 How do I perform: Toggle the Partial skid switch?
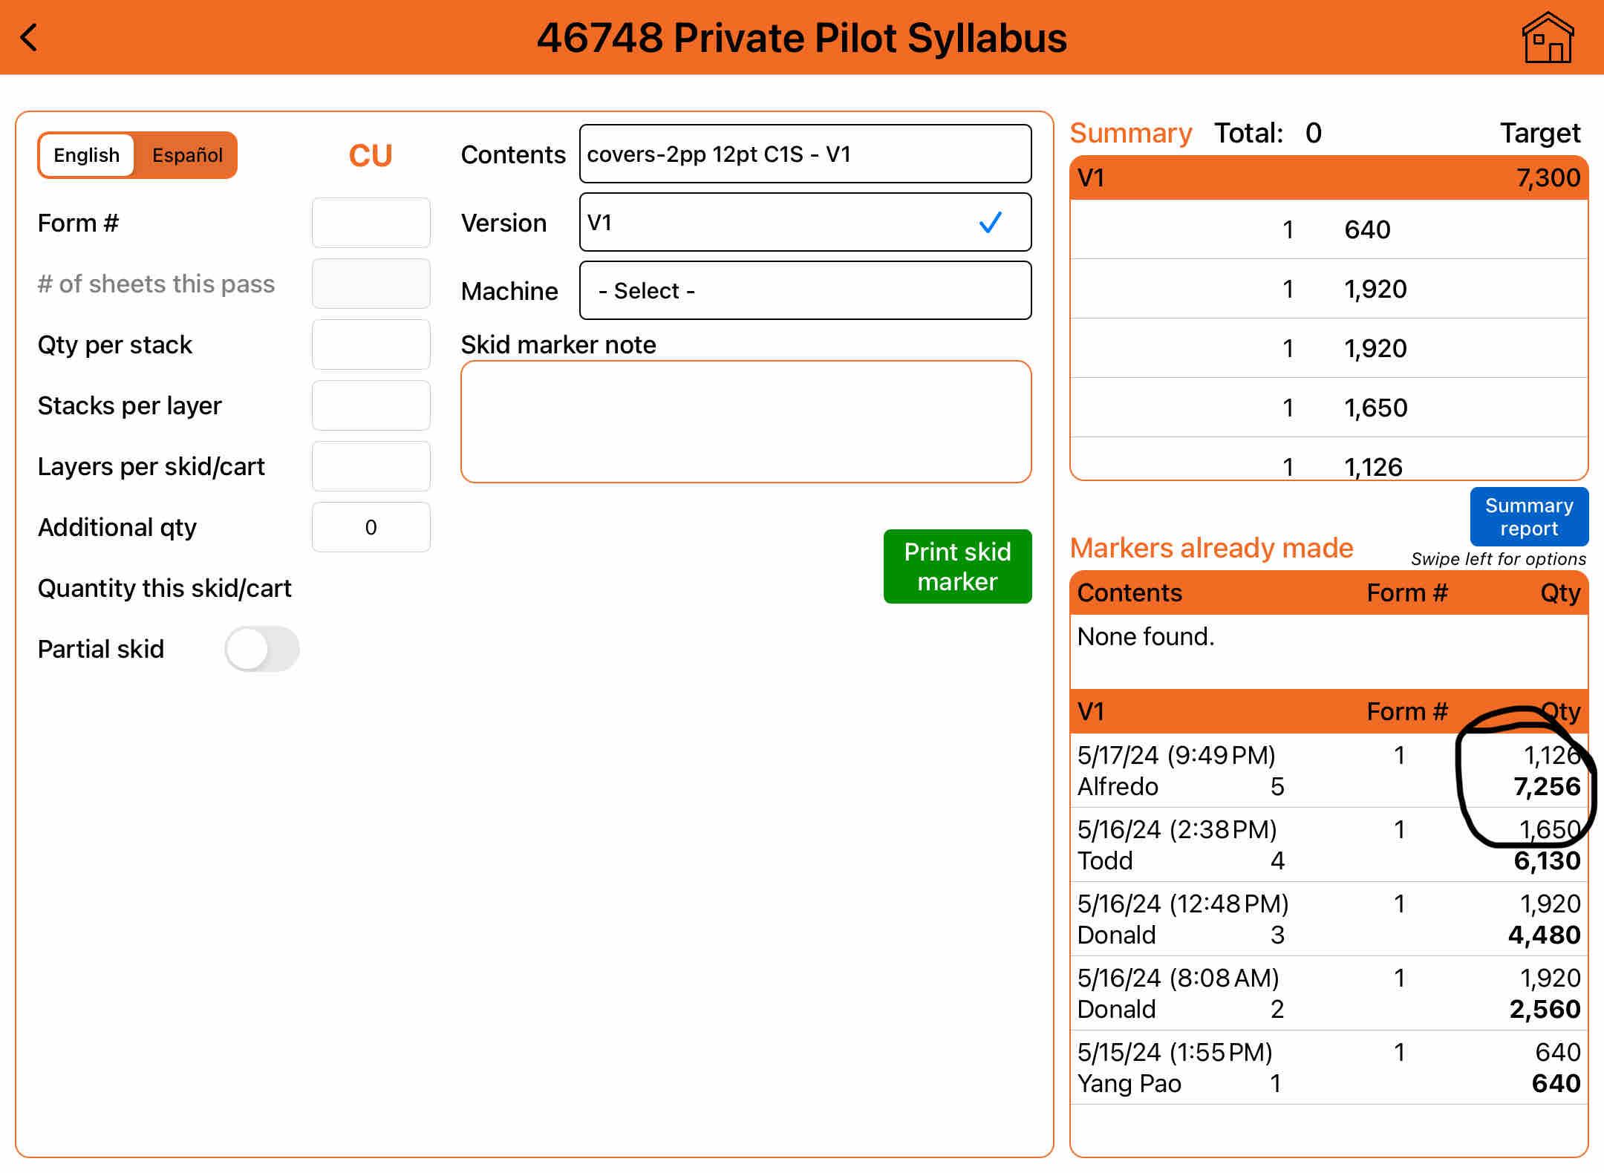click(262, 649)
